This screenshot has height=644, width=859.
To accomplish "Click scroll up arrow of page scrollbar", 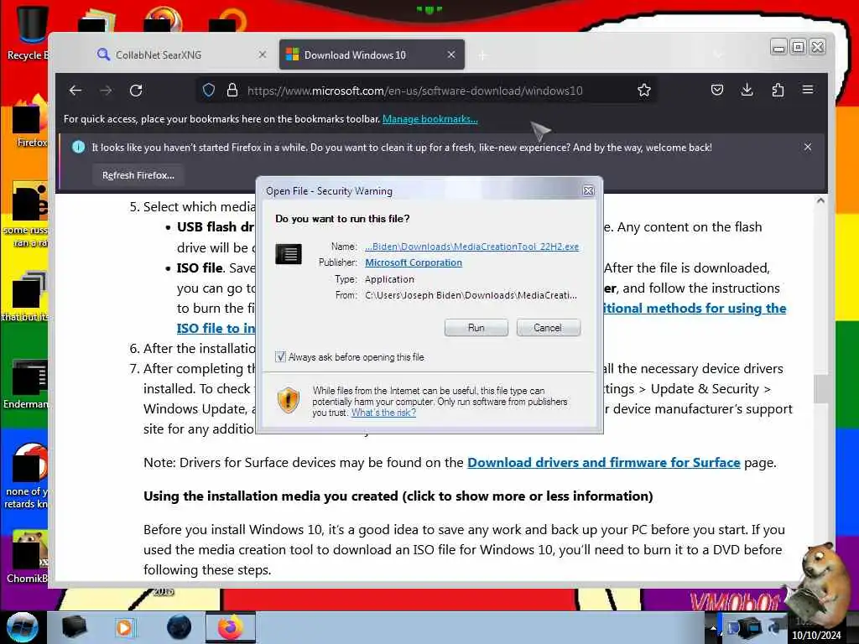I will [x=820, y=200].
